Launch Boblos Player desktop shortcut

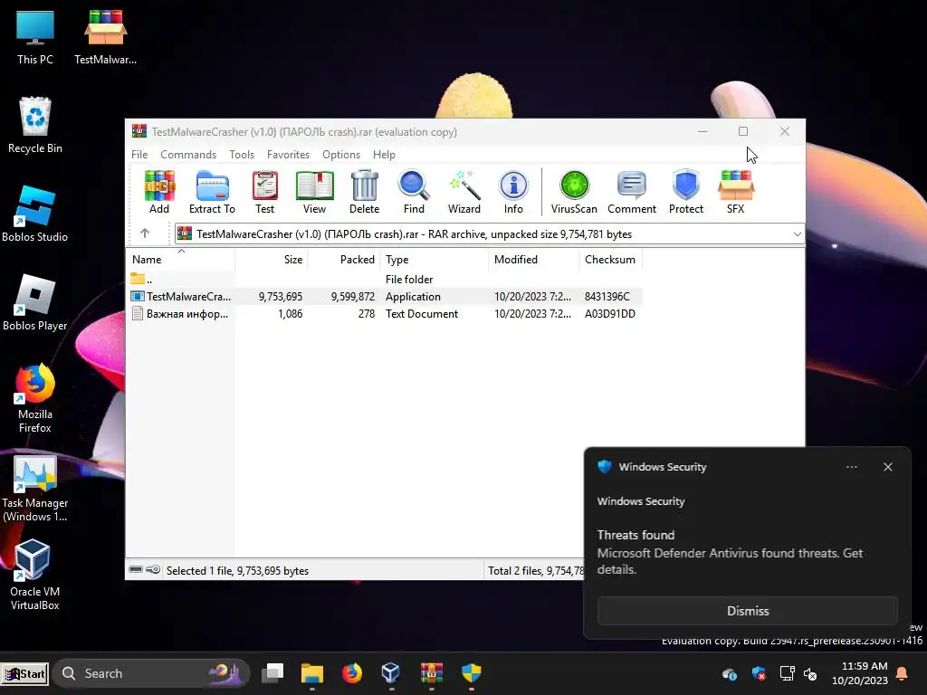click(35, 302)
